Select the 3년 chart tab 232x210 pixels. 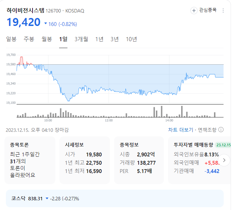pyautogui.click(x=114, y=39)
